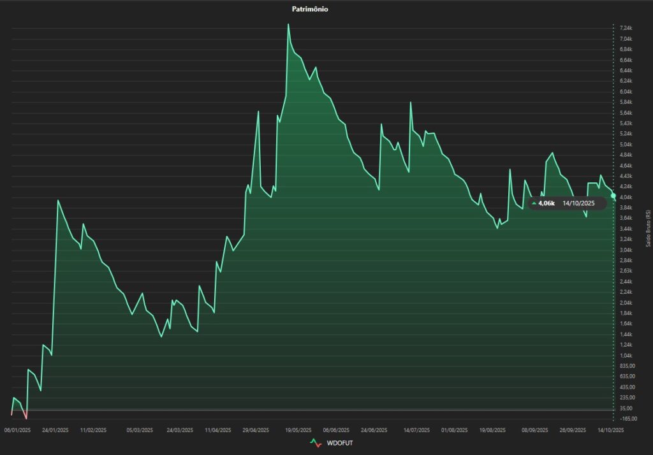
Task: Click the Patrimônio chart title
Action: click(x=310, y=9)
